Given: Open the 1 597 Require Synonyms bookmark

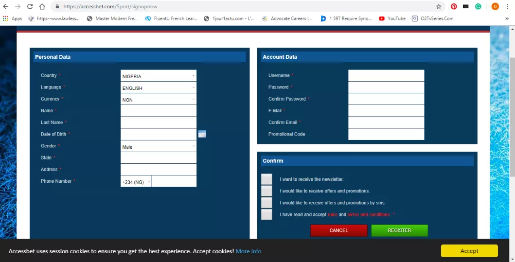Looking at the screenshot, I should point(346,18).
